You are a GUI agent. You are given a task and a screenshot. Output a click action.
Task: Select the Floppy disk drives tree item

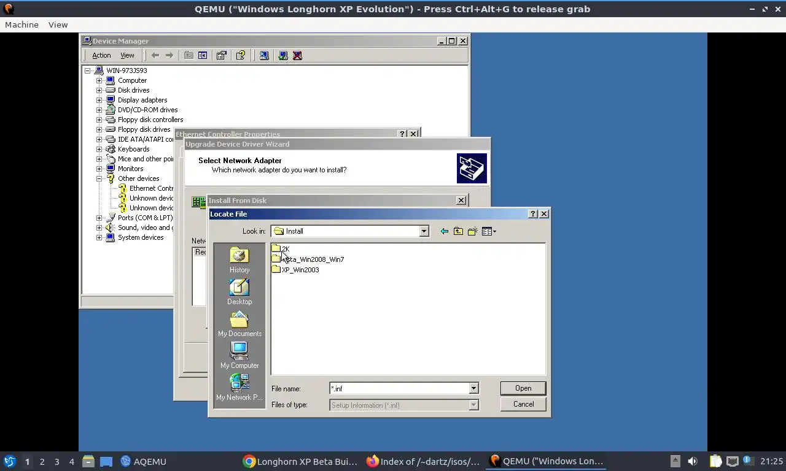[x=144, y=129]
